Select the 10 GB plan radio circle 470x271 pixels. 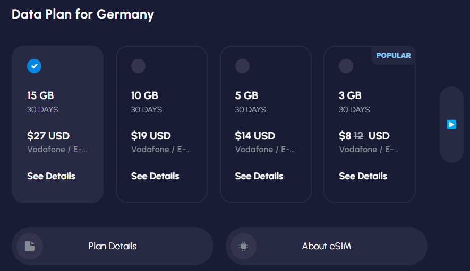coord(138,66)
